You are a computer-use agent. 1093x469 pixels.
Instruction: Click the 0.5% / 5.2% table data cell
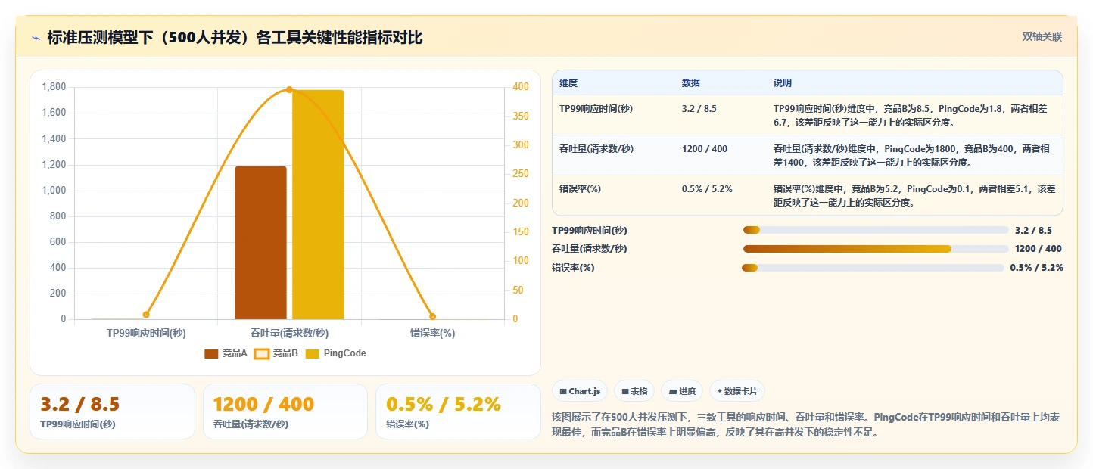(x=721, y=195)
